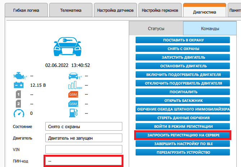This screenshot has height=167, width=241.
Task: Click Запросить регистрацию на сервере
Action: point(182,135)
